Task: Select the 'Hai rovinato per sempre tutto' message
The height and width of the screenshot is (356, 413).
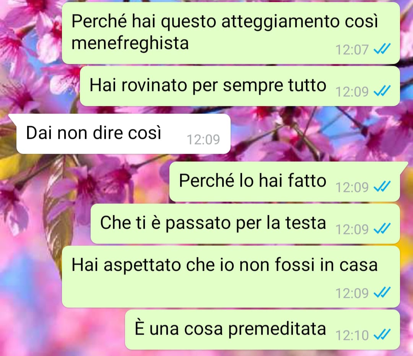Action: 240,86
